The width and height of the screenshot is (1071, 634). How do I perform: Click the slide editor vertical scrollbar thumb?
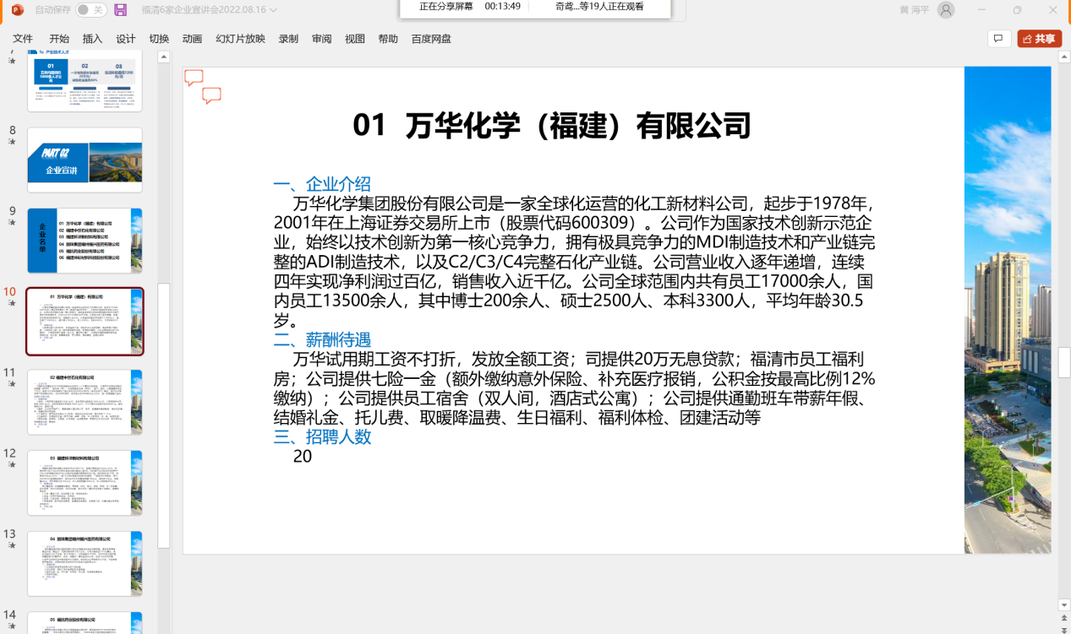point(1064,361)
